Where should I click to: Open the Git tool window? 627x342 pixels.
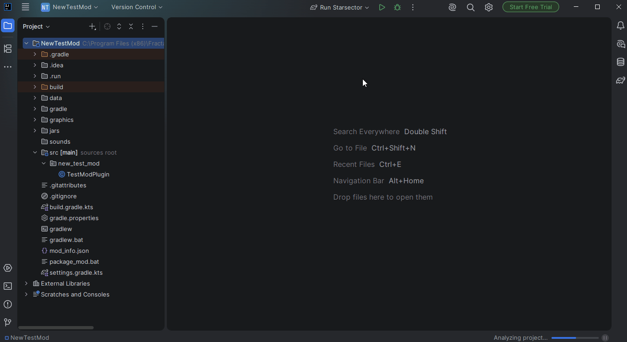click(x=8, y=322)
